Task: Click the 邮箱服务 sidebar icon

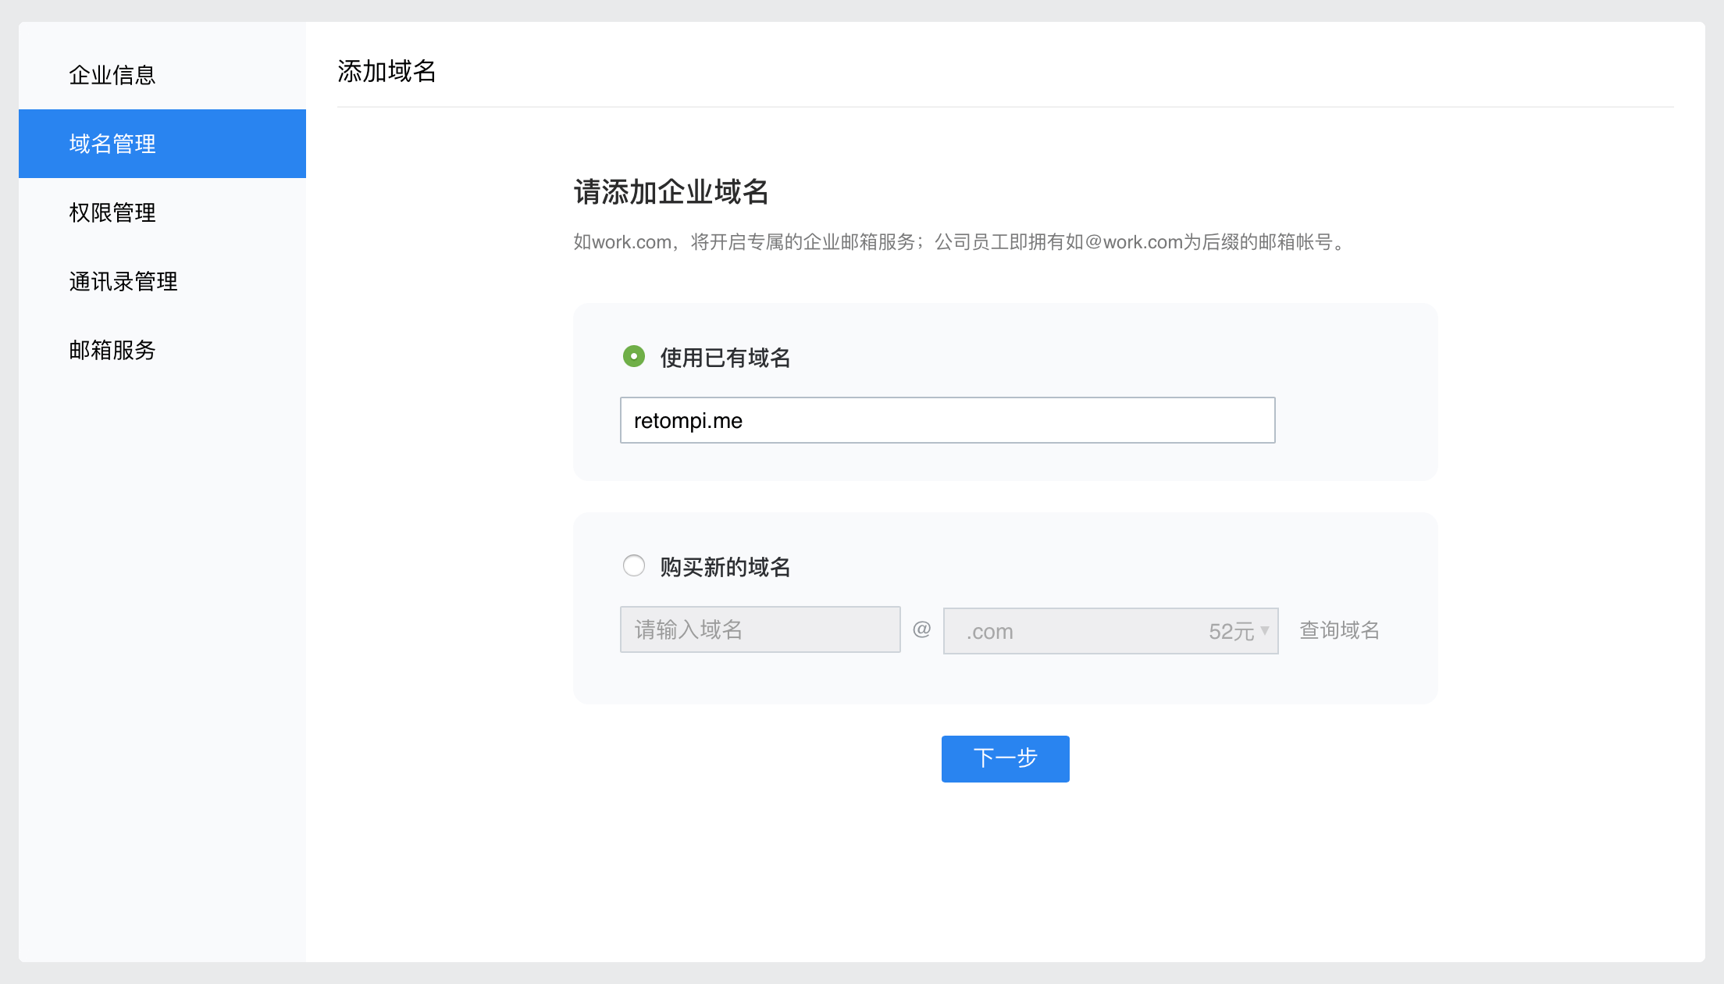Action: coord(112,349)
